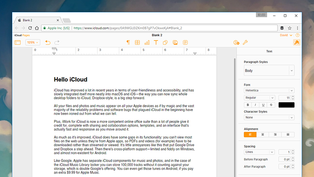This screenshot has width=314, height=177.
Task: Click the iCloud Pages link
Action: point(22,35)
